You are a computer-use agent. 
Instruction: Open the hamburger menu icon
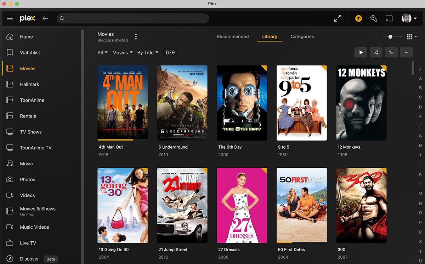10,18
